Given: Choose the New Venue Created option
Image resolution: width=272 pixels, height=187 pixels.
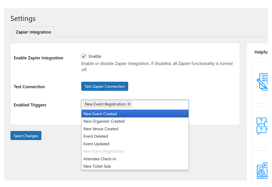Looking at the screenshot, I should pos(135,129).
